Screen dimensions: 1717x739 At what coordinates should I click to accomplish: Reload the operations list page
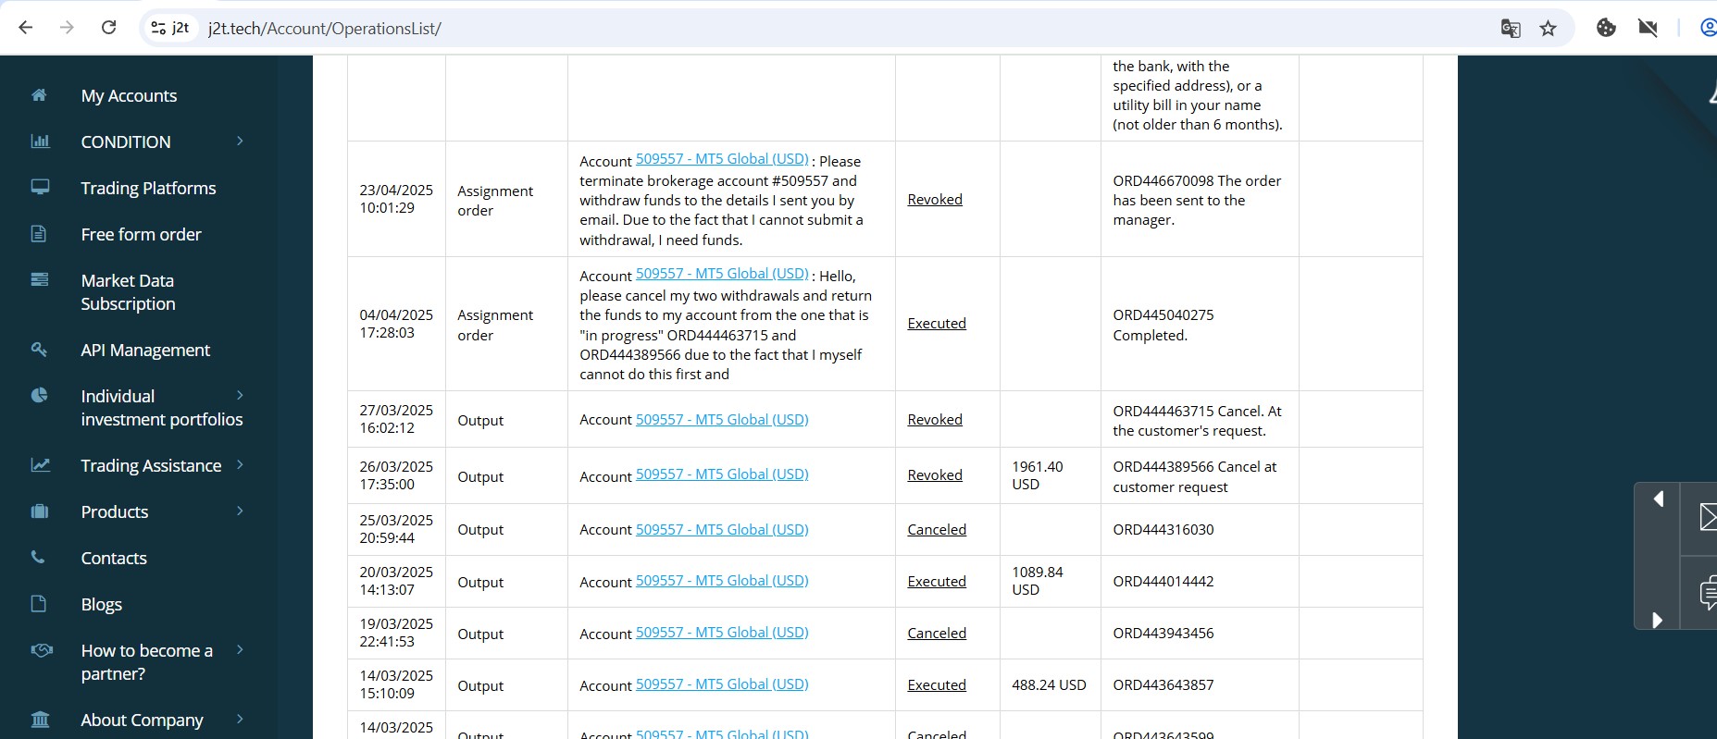pos(108,28)
